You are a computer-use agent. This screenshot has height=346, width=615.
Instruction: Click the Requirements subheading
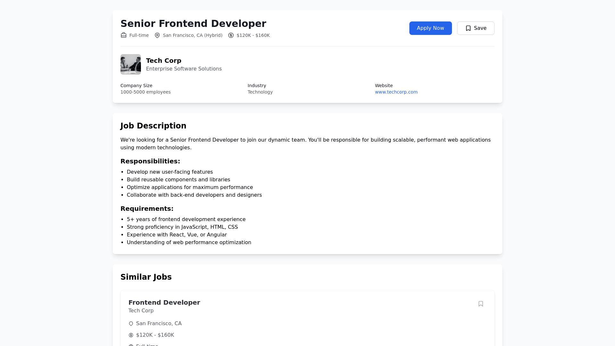pyautogui.click(x=147, y=209)
